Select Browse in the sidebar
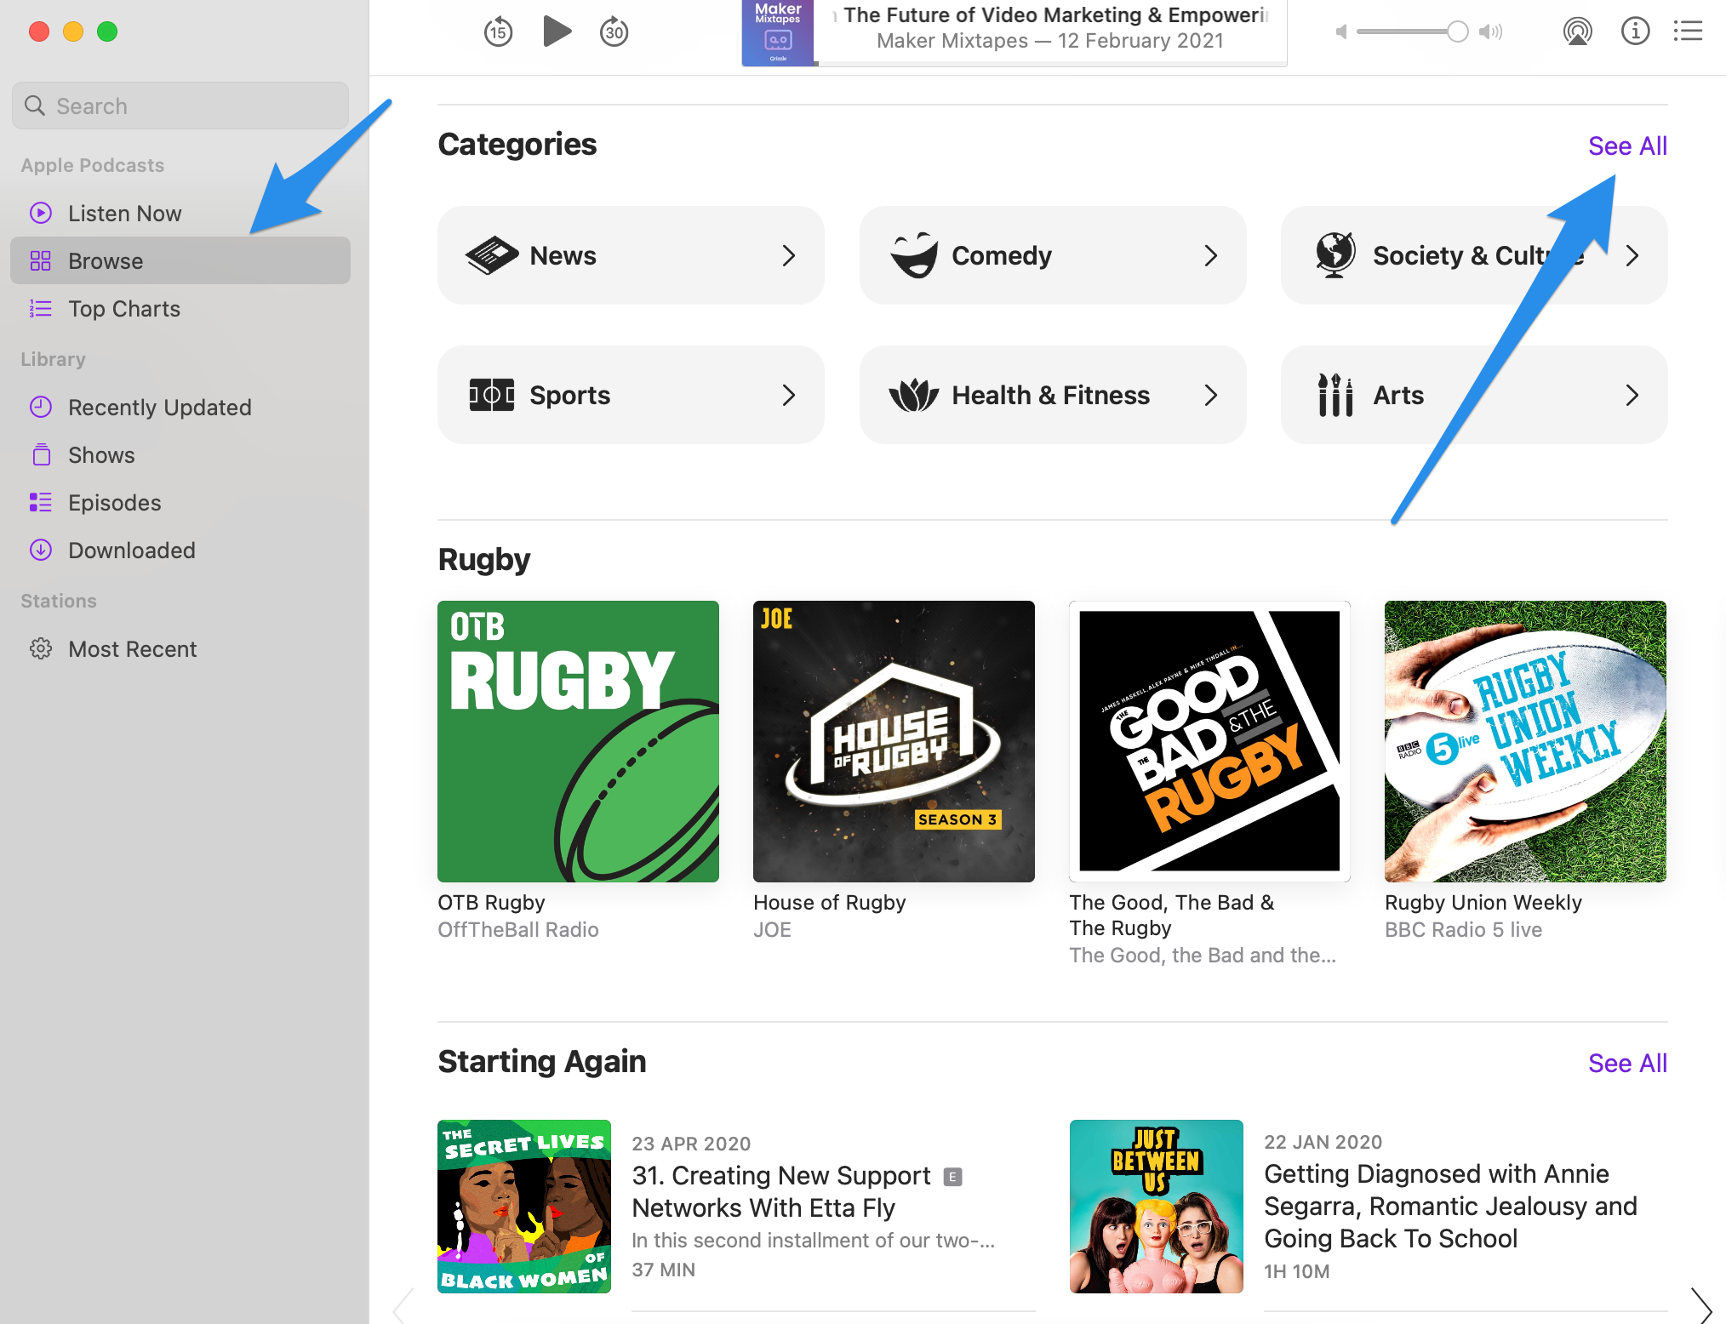 pyautogui.click(x=106, y=260)
